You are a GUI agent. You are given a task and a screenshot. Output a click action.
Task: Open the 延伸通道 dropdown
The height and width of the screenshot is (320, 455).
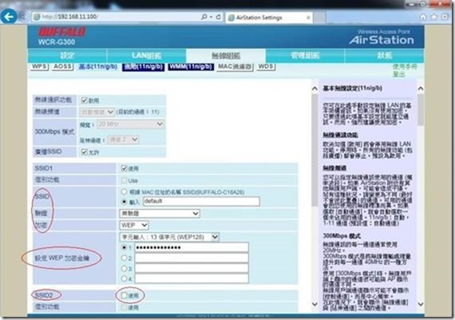pyautogui.click(x=123, y=140)
